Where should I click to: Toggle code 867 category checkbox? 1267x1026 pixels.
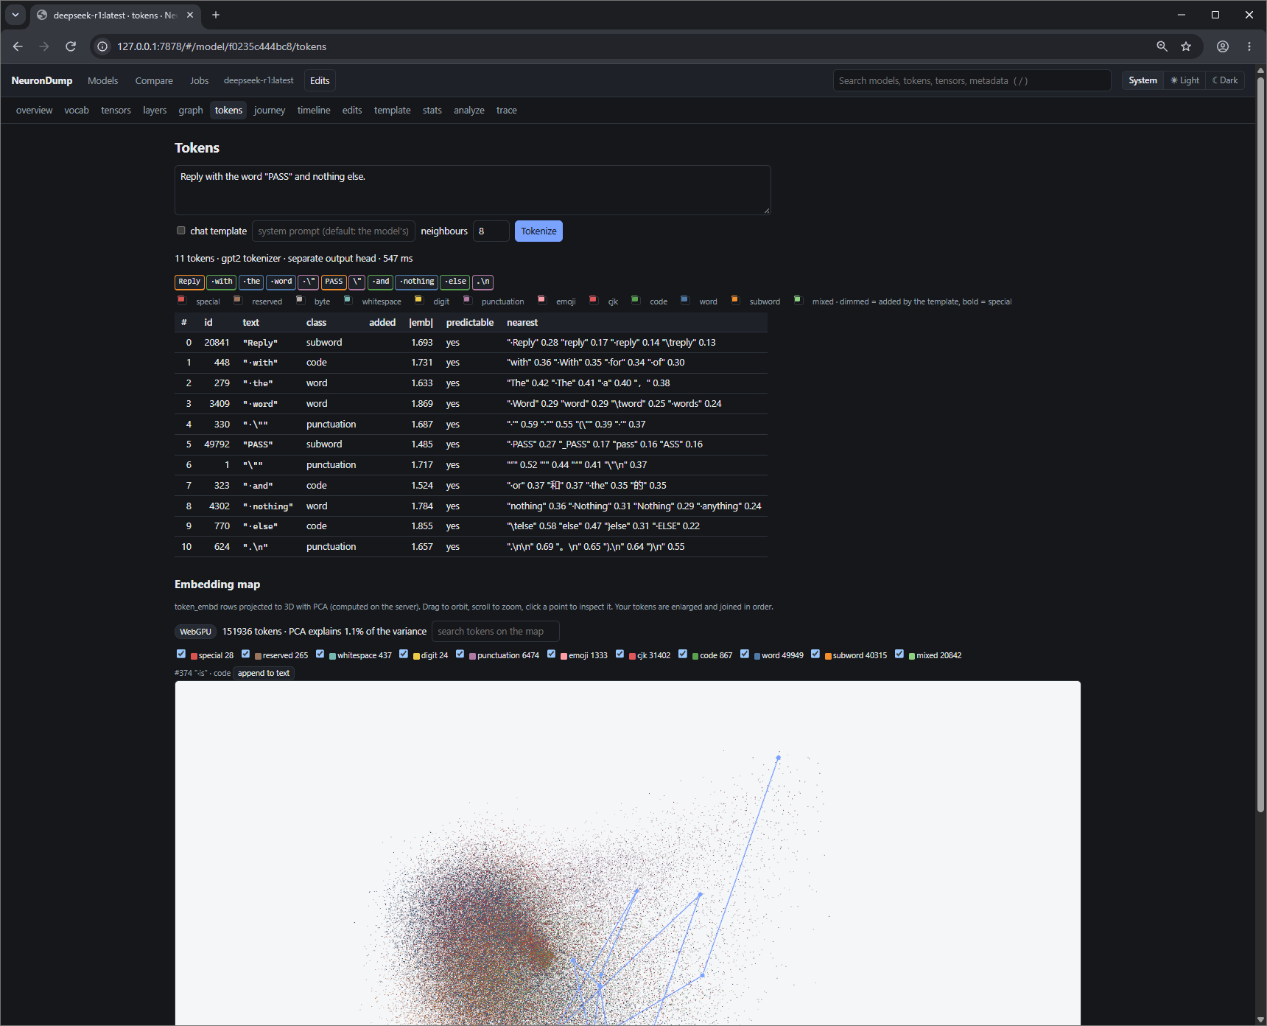(683, 655)
